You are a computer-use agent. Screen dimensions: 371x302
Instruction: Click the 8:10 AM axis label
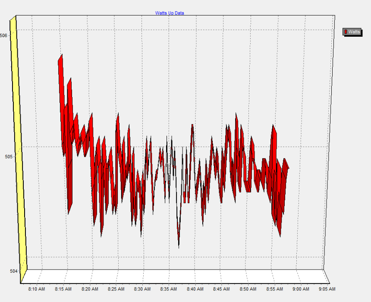[36, 289]
